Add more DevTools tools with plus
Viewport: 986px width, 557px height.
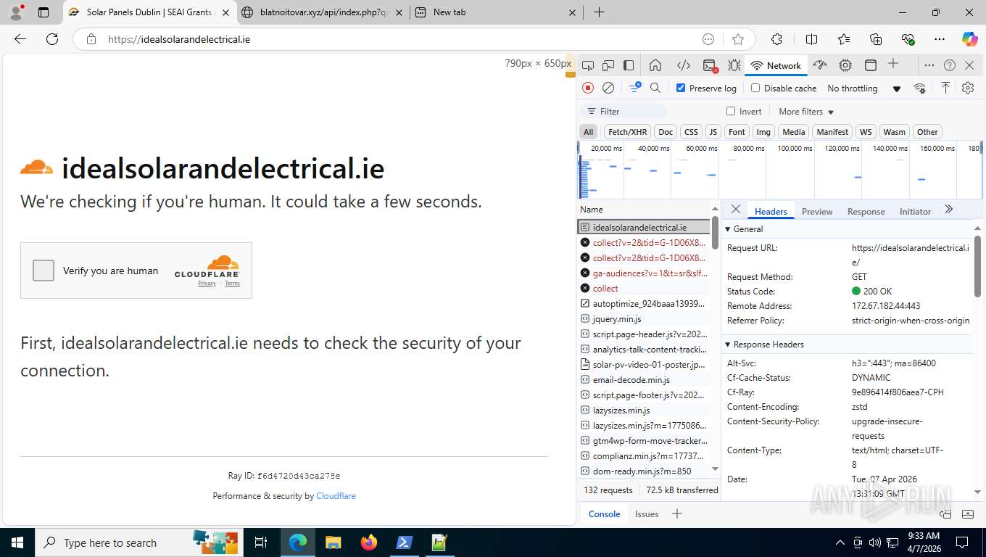pos(893,64)
